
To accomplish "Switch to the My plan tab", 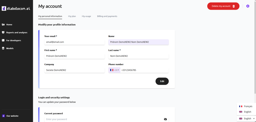I will 72,16.
